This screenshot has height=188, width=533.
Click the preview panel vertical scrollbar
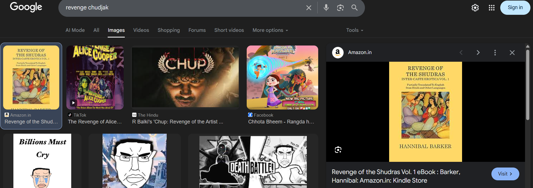[528, 85]
